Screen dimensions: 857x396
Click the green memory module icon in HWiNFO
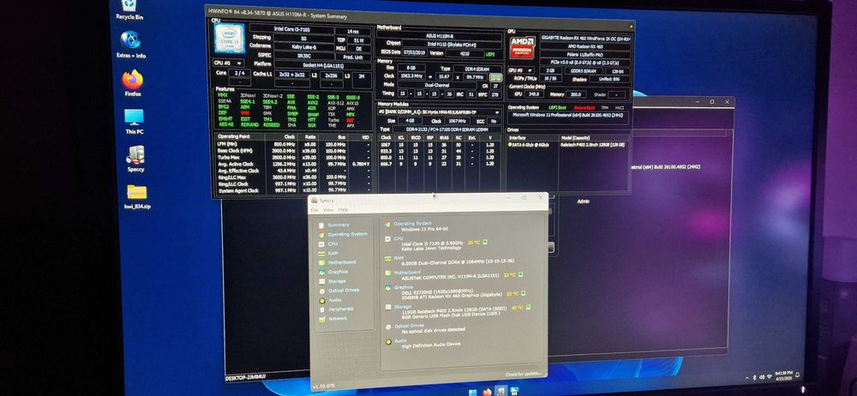[495, 78]
